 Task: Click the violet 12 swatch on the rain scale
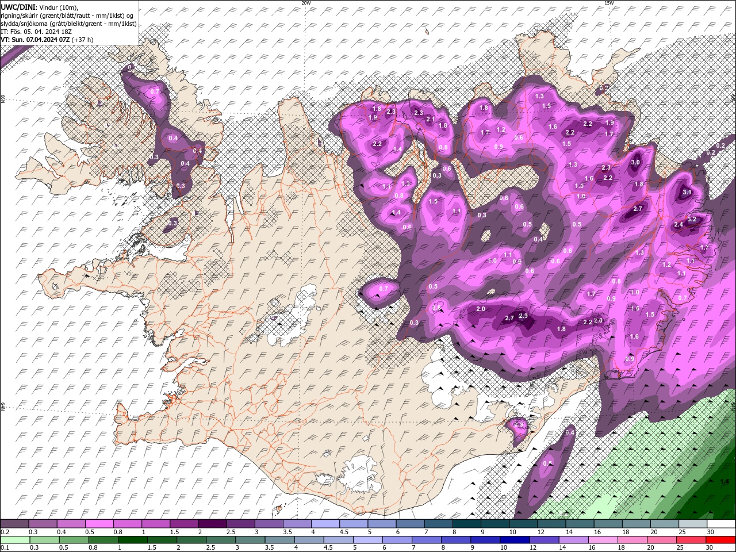point(544,540)
